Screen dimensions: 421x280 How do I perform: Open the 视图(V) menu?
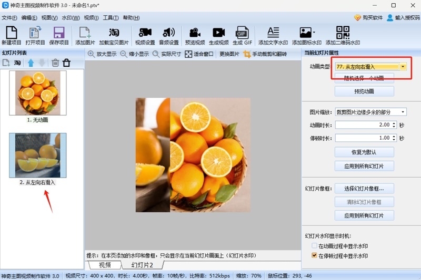tap(49, 18)
